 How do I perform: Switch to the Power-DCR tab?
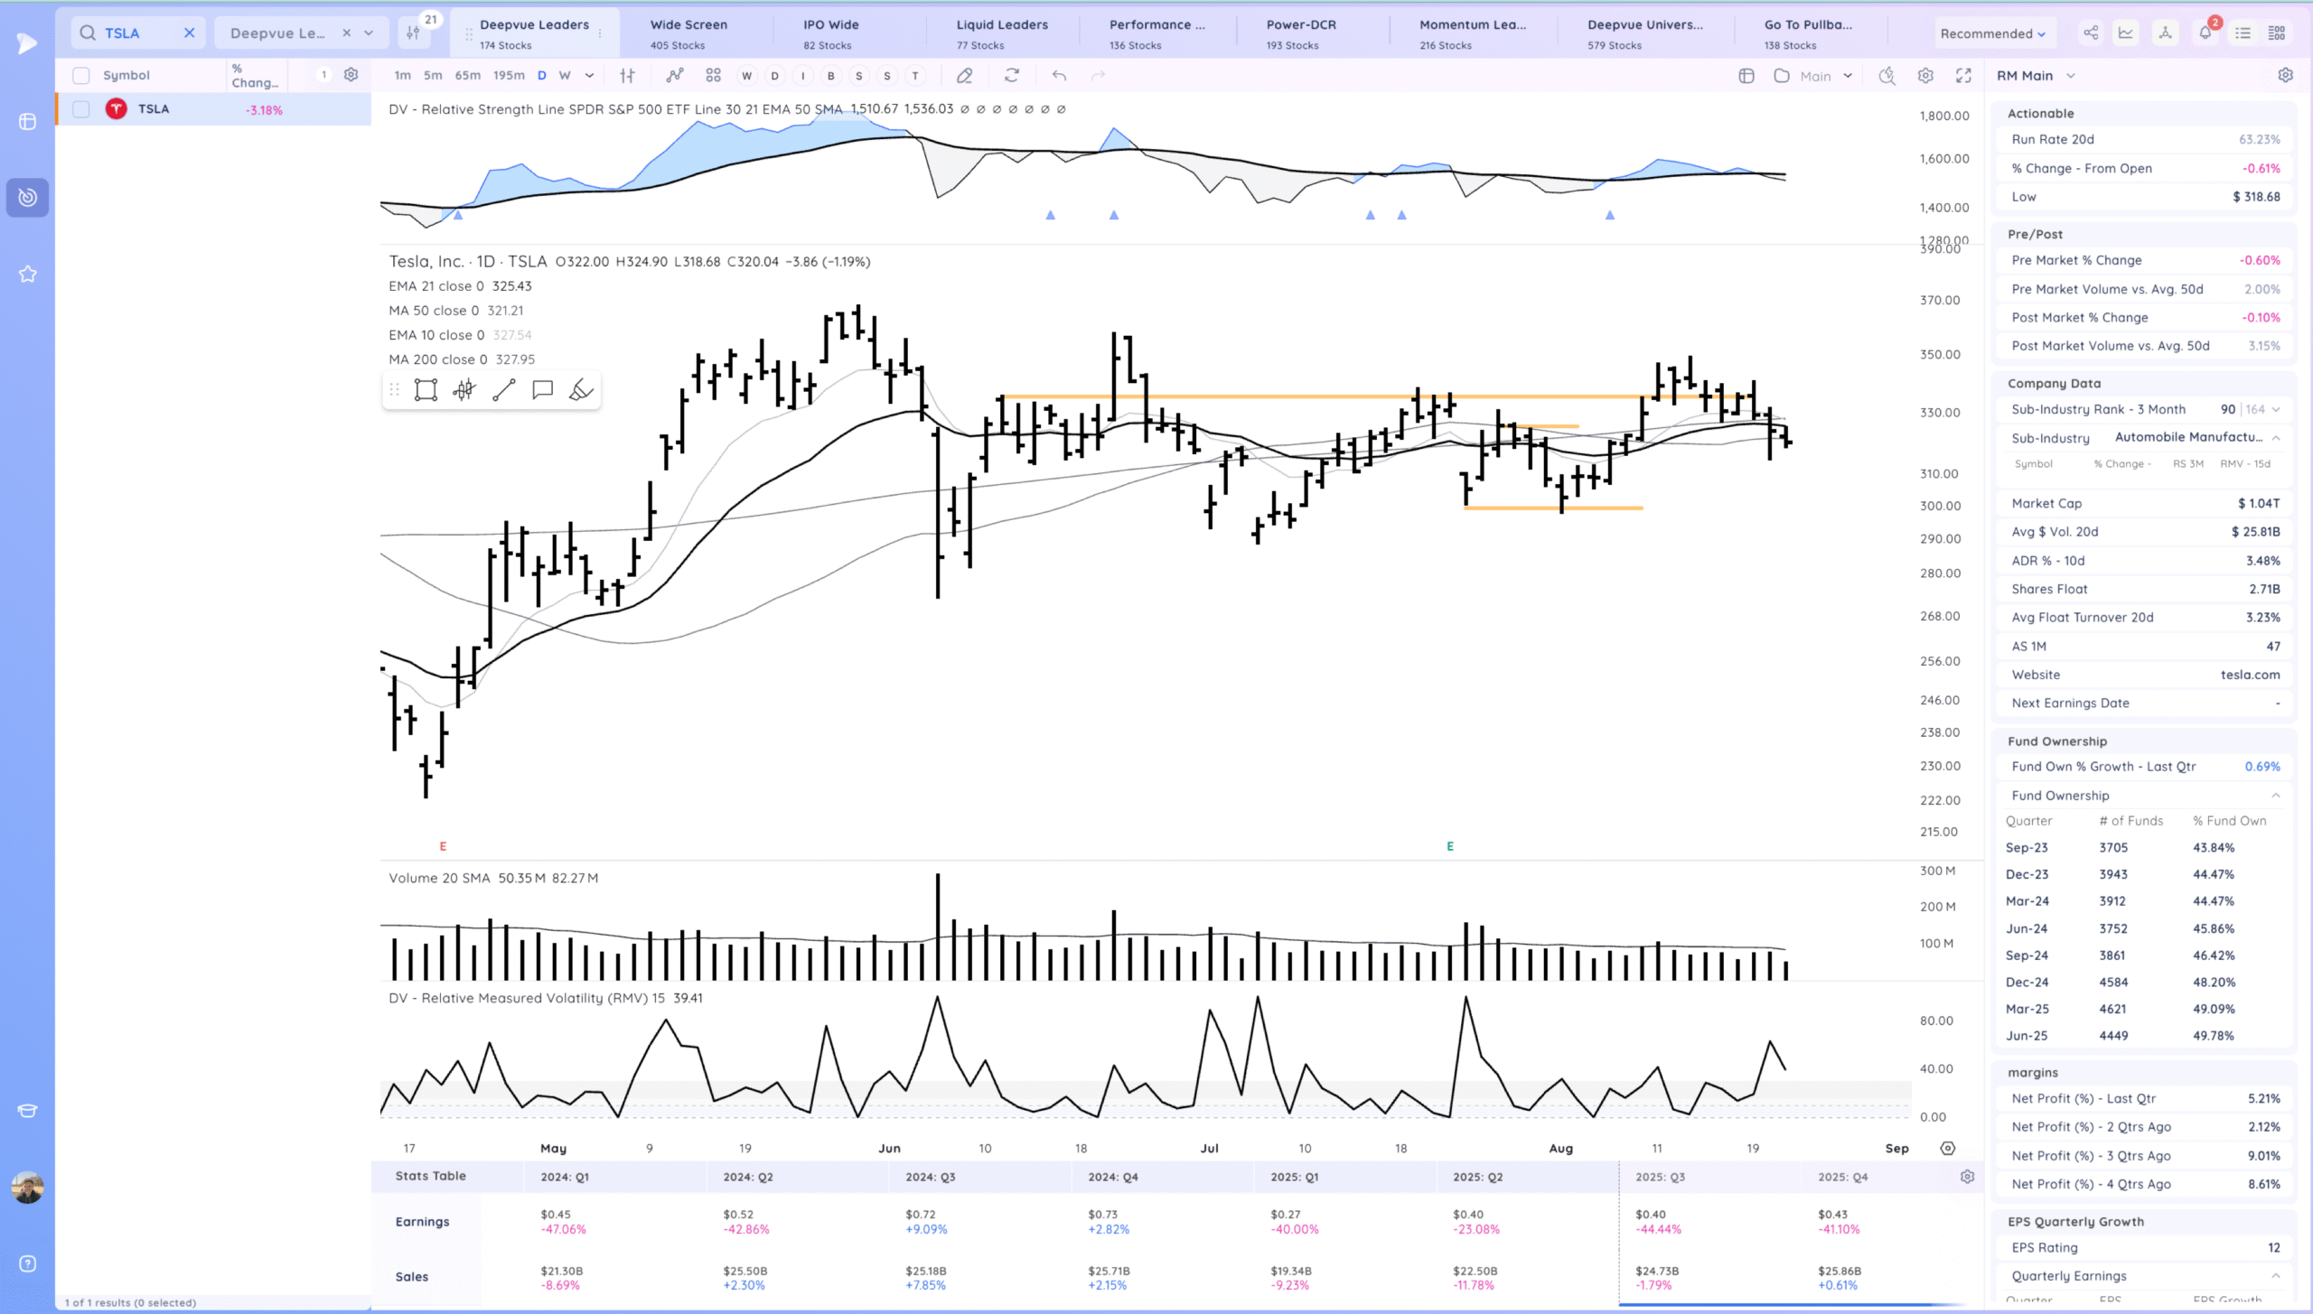coord(1301,33)
